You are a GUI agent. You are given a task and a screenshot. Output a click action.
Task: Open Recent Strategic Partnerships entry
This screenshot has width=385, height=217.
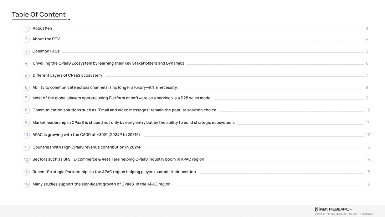click(x=114, y=172)
